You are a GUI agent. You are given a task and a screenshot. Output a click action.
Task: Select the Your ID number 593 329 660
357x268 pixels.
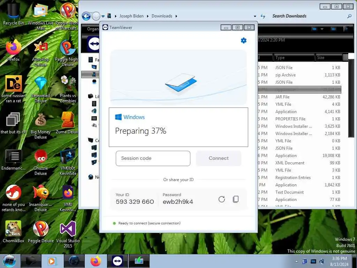pyautogui.click(x=135, y=202)
